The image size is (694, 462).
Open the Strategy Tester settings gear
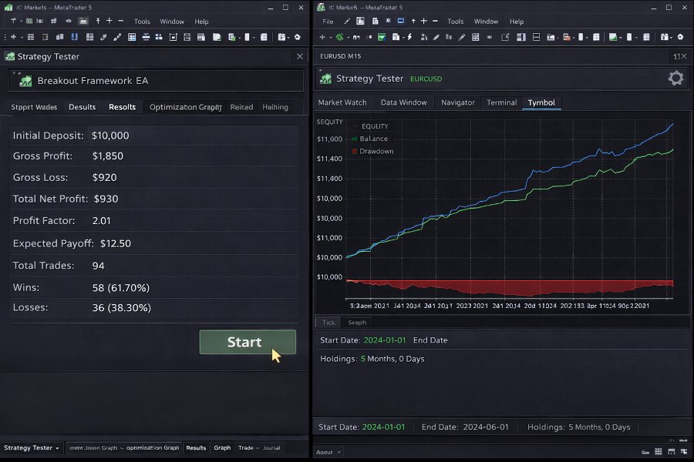[675, 78]
